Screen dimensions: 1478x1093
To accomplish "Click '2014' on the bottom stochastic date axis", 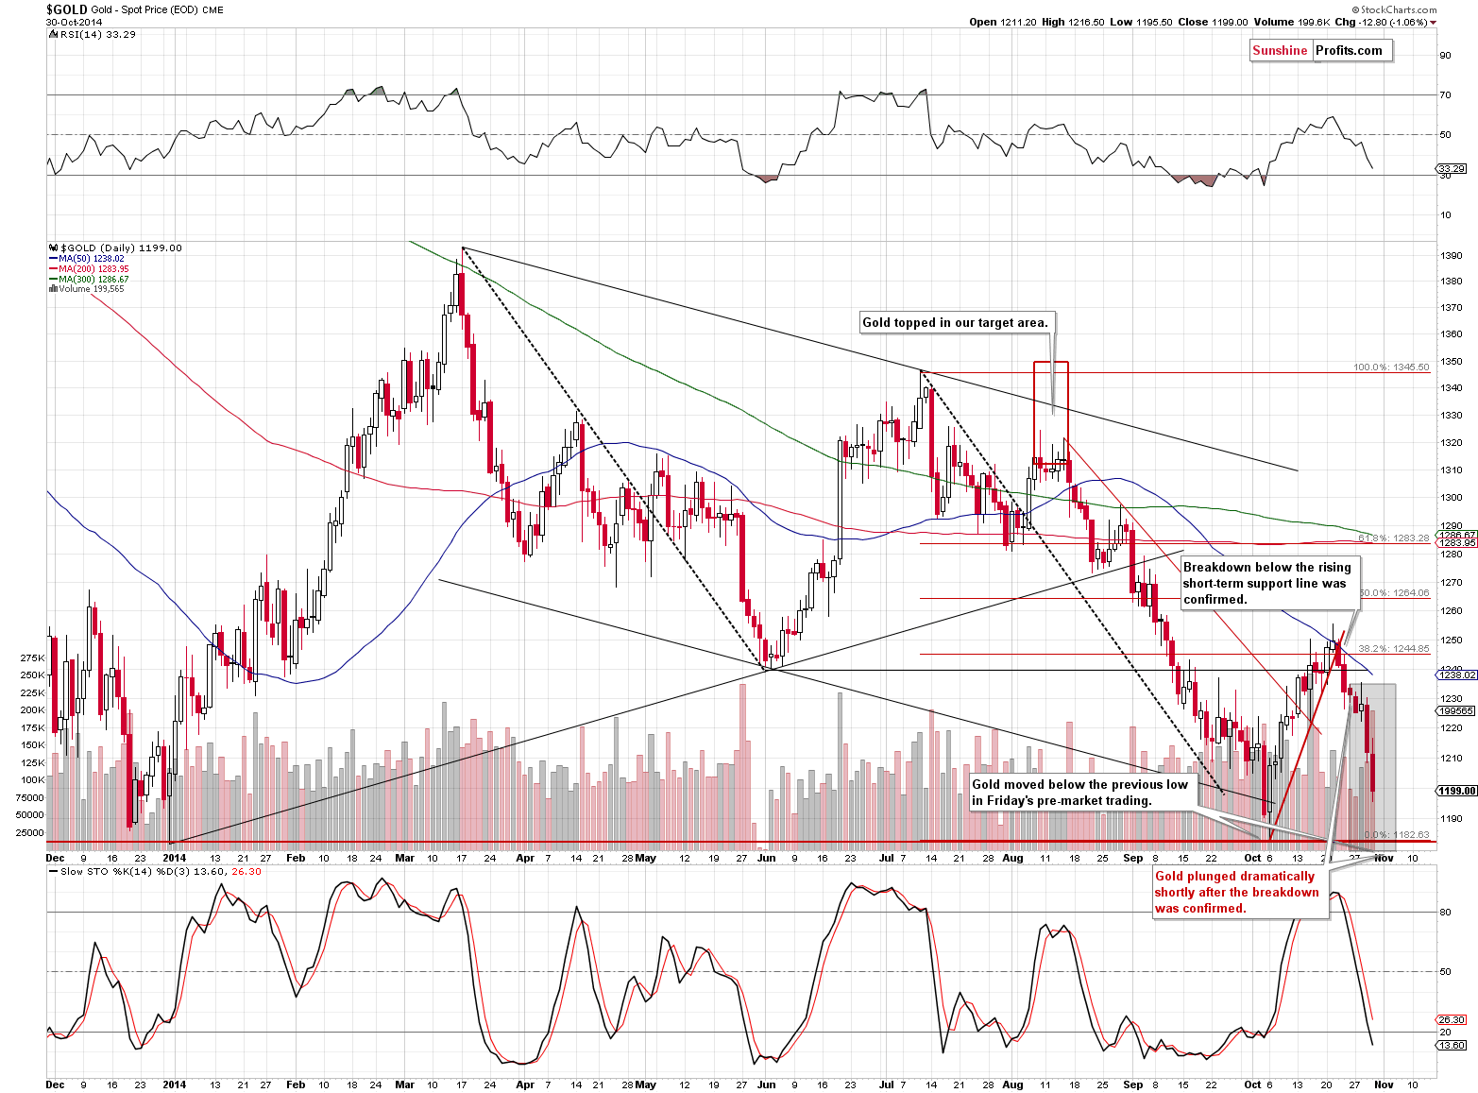I will click(x=175, y=1084).
